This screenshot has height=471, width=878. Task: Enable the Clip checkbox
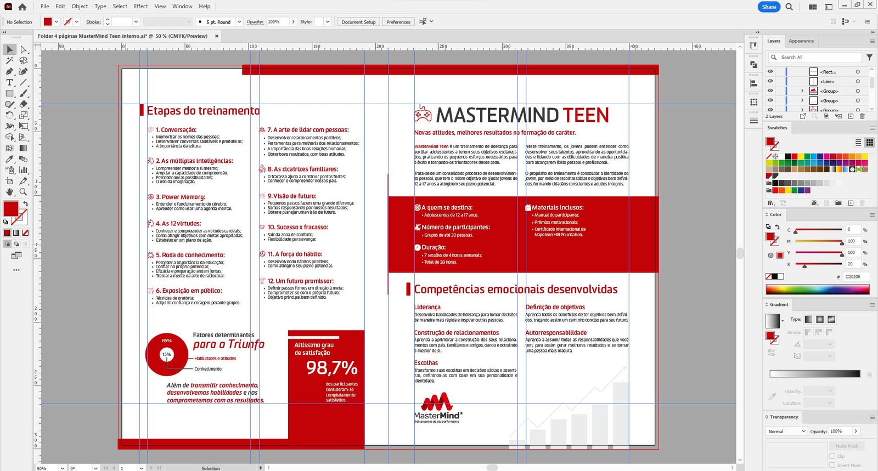[832, 456]
